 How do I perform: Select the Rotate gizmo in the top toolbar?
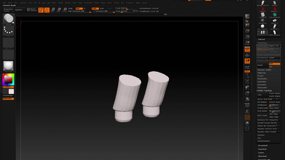[64, 10]
